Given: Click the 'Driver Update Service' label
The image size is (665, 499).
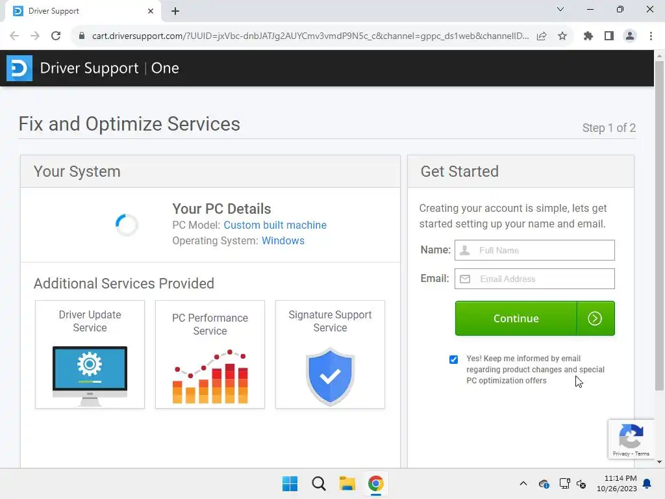Looking at the screenshot, I should click(90, 321).
